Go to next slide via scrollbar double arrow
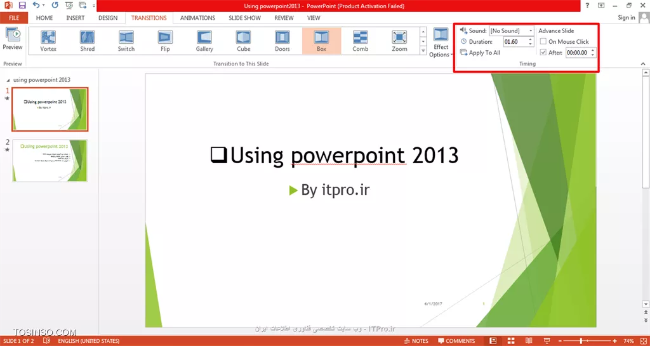650x346 pixels. click(646, 321)
